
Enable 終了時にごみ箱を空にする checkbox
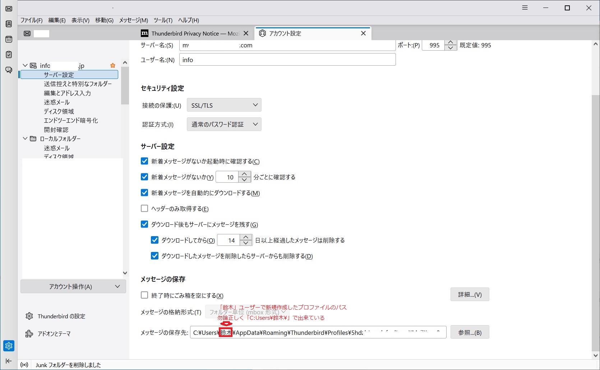tap(144, 295)
